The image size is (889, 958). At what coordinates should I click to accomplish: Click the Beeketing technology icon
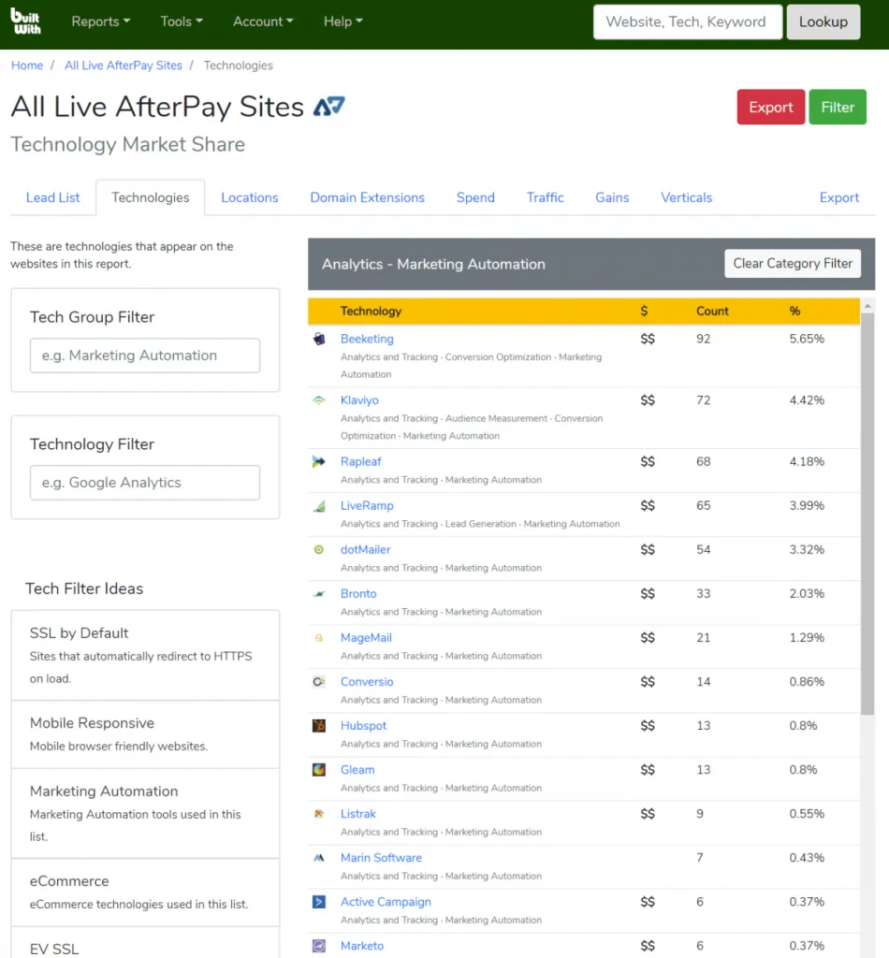pos(319,339)
